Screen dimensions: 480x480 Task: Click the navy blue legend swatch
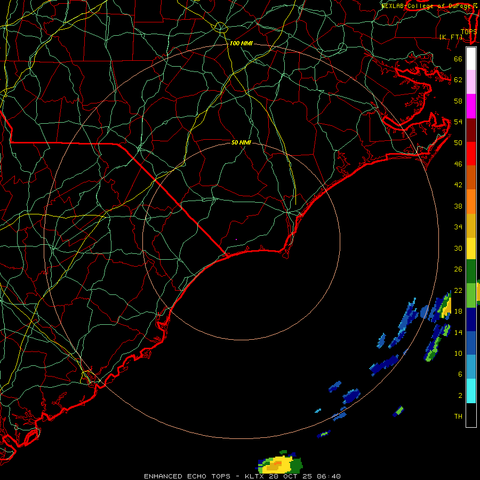471,319
